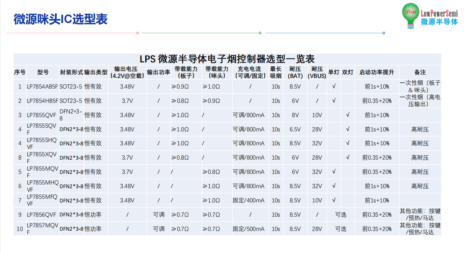This screenshot has width=470, height=253.
Task: Click the 单灯 checkmark in LP7855MFQVF row
Action: (x=333, y=200)
